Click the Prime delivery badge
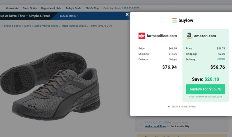 pos(221,59)
